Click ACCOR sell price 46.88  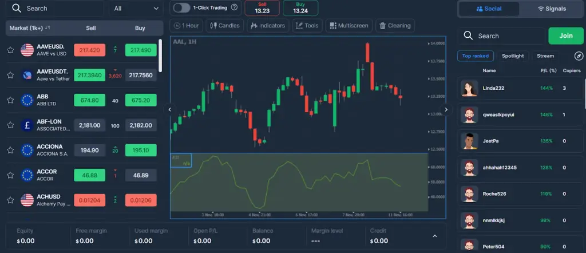coord(90,175)
